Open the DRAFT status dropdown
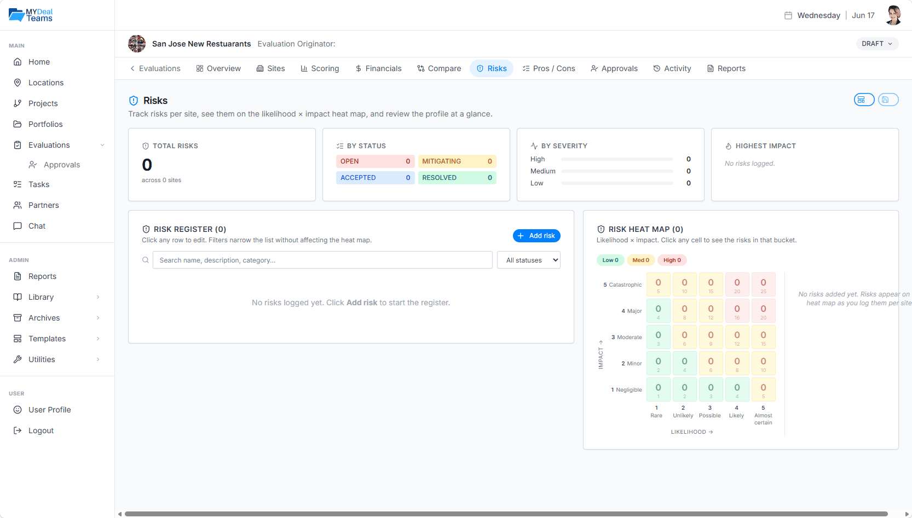Viewport: 912px width, 518px height. pos(877,44)
